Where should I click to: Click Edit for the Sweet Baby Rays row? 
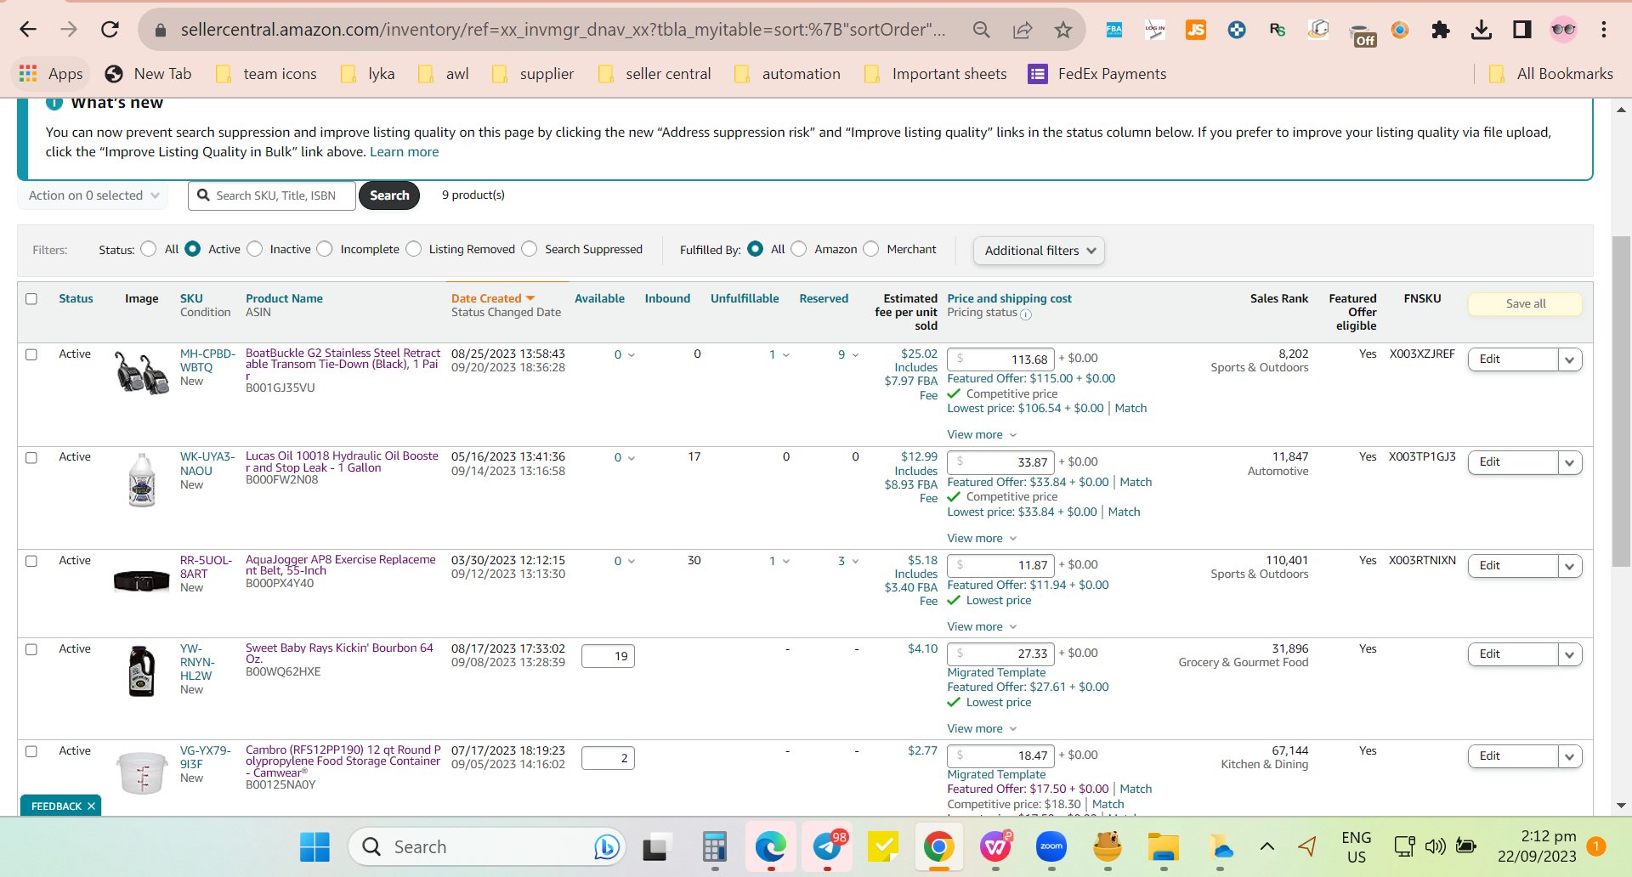point(1513,654)
